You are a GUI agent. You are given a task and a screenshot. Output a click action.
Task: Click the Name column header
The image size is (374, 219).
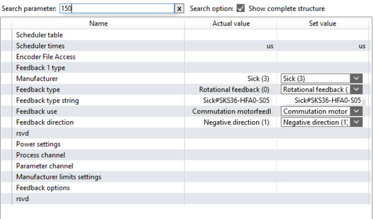click(x=98, y=24)
